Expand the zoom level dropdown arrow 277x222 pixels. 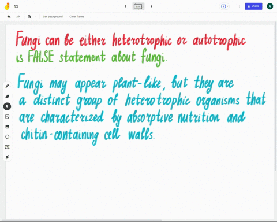coord(36,17)
